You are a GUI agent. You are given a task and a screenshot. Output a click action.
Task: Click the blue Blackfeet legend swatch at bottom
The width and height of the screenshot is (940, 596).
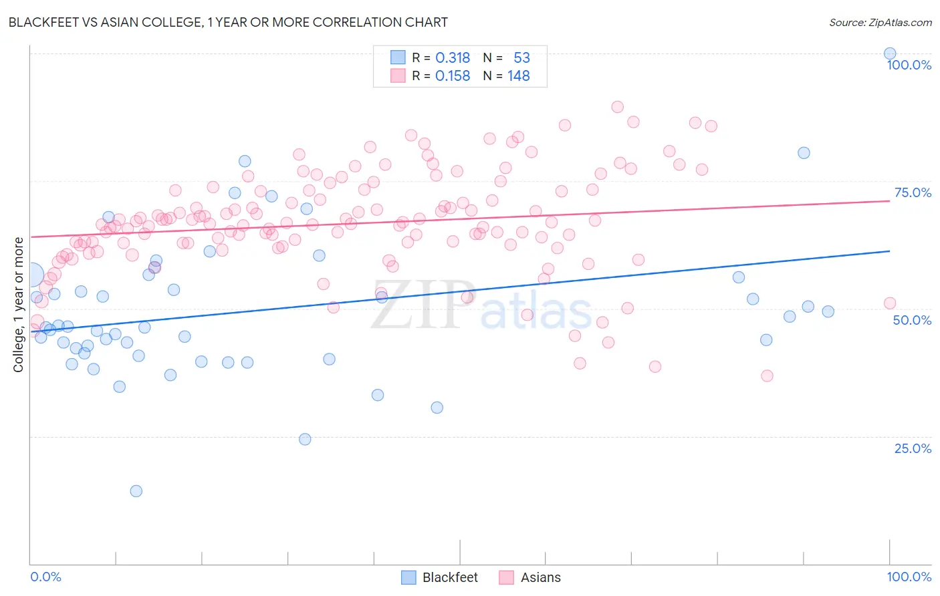tap(408, 577)
